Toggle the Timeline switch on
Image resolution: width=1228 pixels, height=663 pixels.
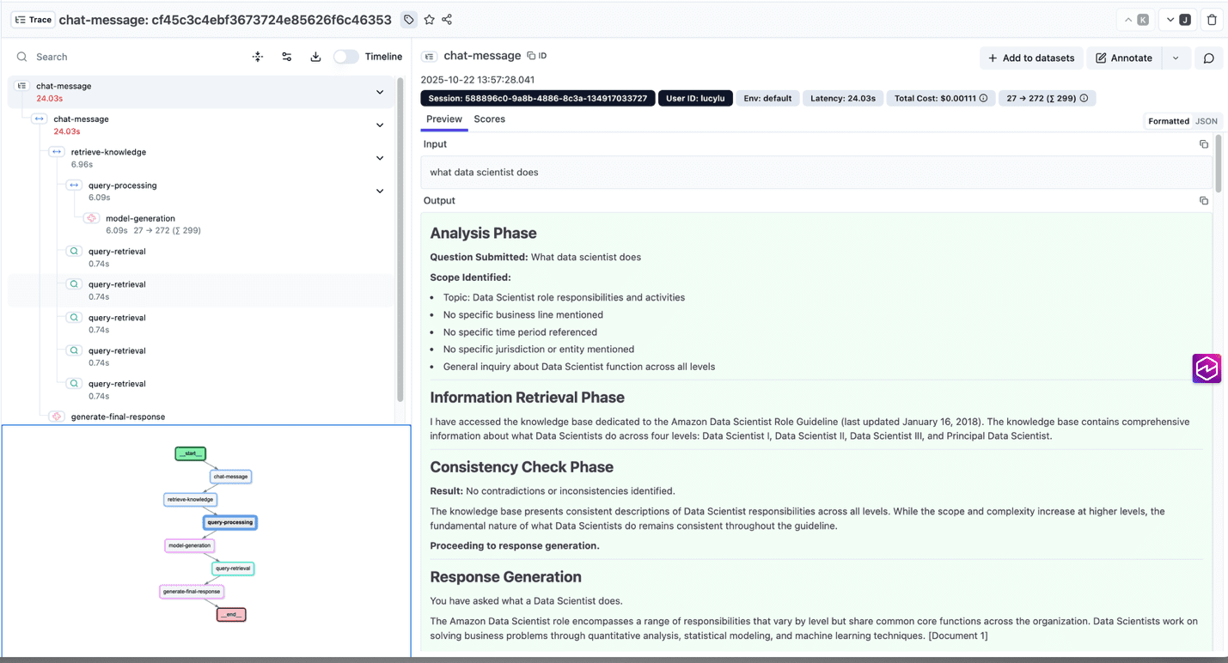(x=346, y=57)
